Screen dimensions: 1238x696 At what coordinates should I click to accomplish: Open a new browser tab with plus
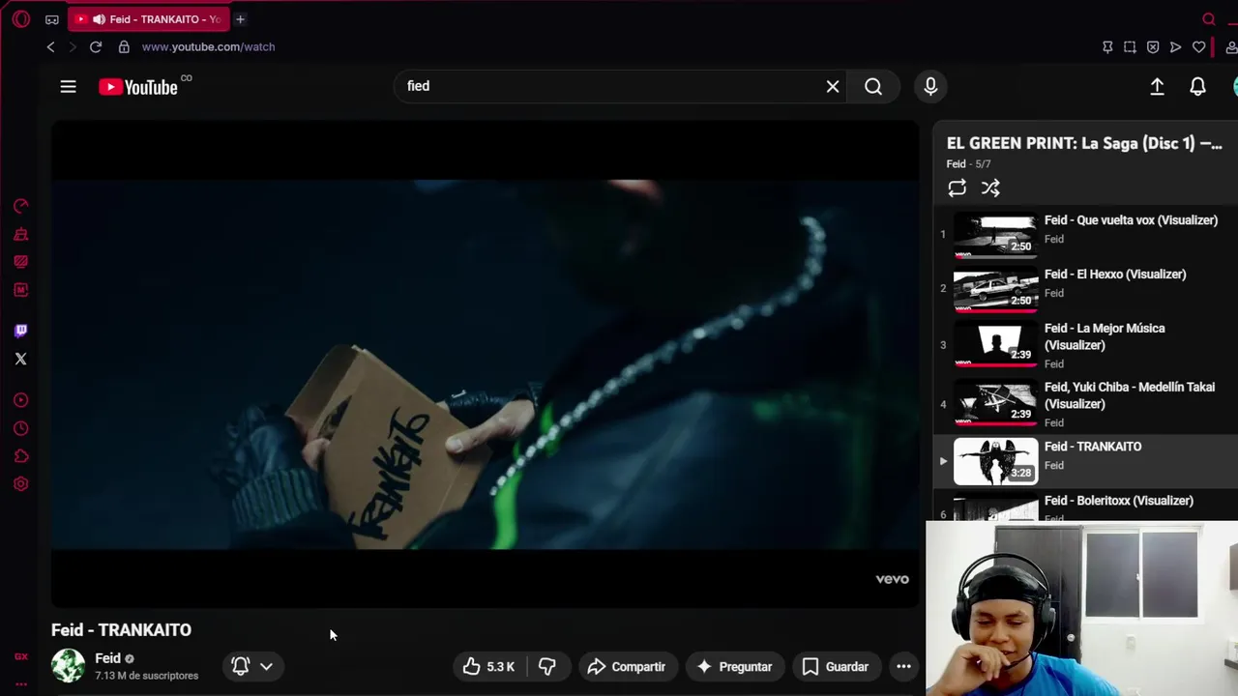(x=240, y=19)
